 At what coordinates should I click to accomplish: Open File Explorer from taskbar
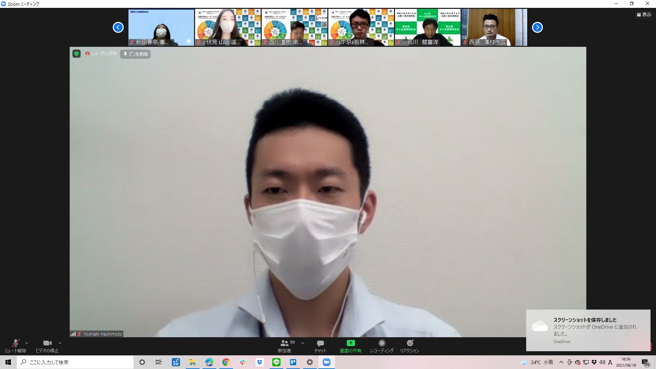(193, 362)
